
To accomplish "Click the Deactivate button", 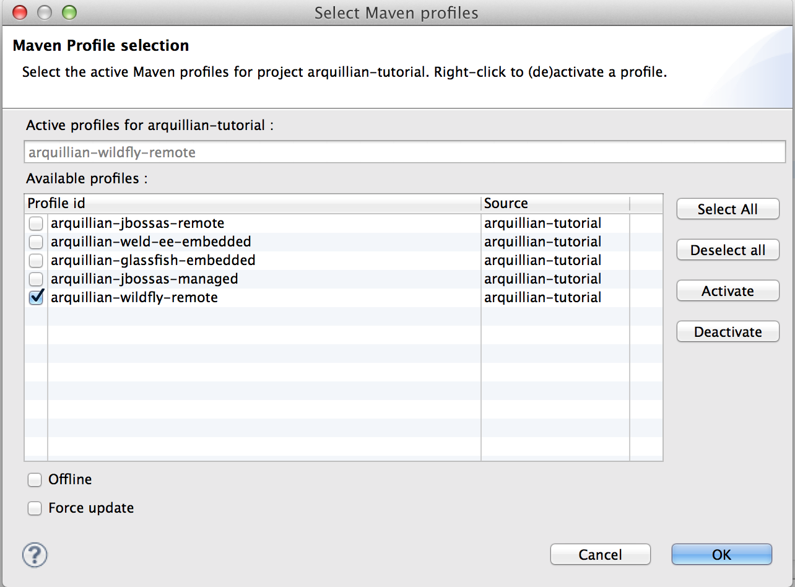I will (728, 332).
